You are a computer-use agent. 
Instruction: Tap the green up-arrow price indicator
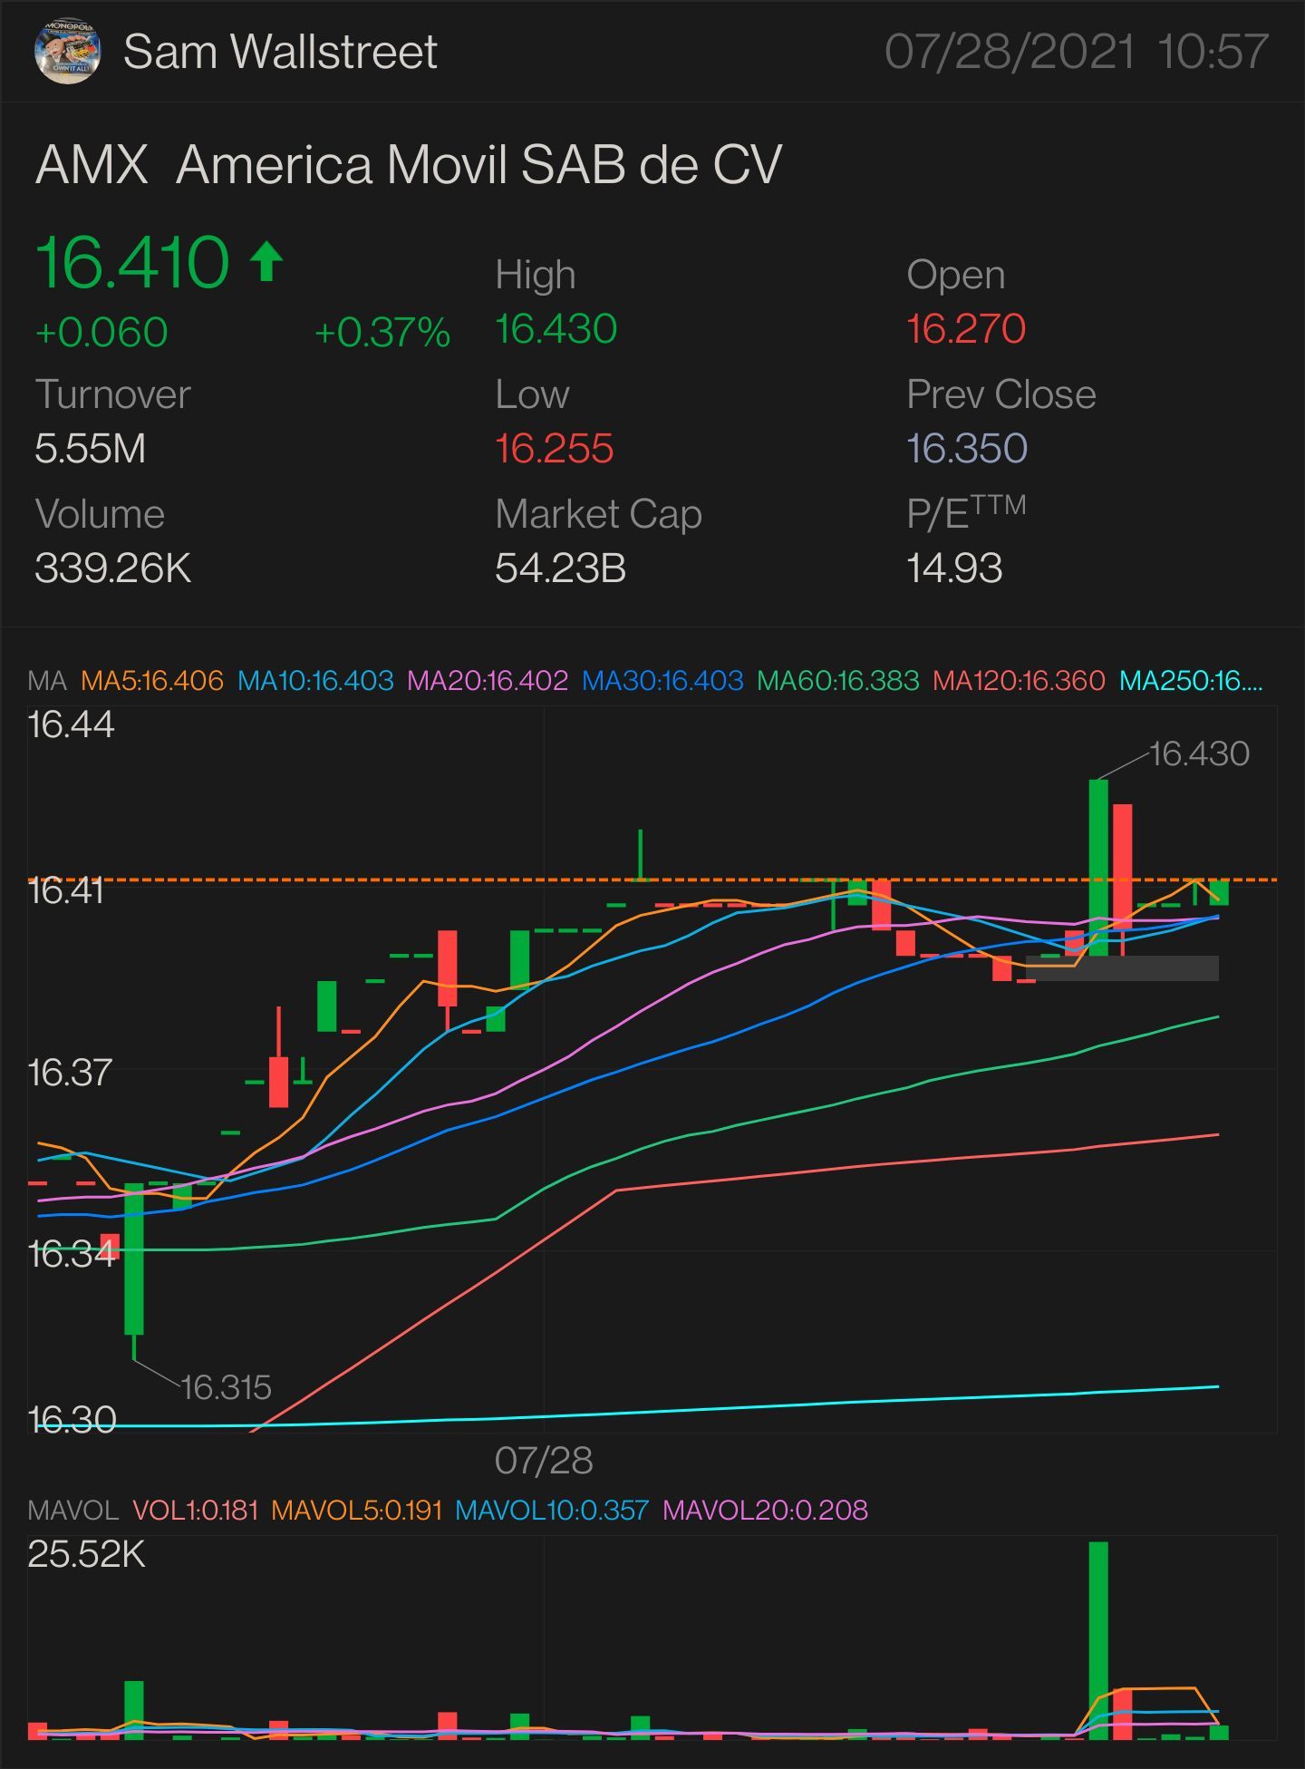tap(266, 261)
